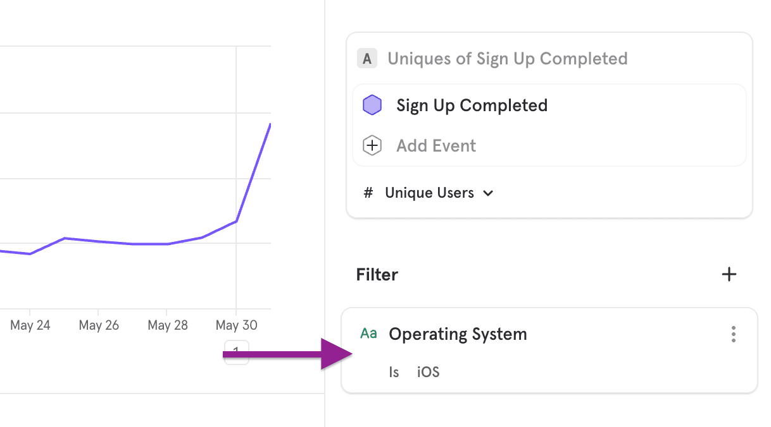Click the 'Aa' property type icon
Viewport: 771px width, 427px height.
coord(368,334)
